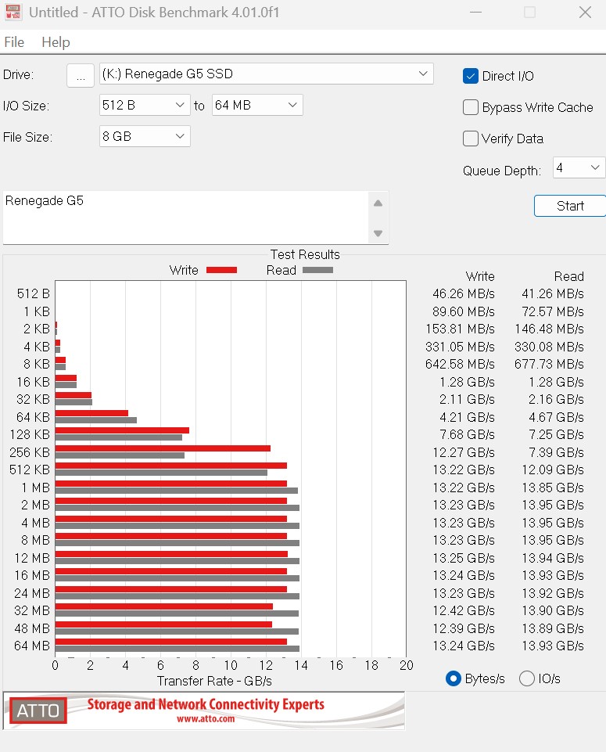Screen dimensions: 606x752
Task: Click the 12.27 GB/s write result
Action: click(x=463, y=452)
